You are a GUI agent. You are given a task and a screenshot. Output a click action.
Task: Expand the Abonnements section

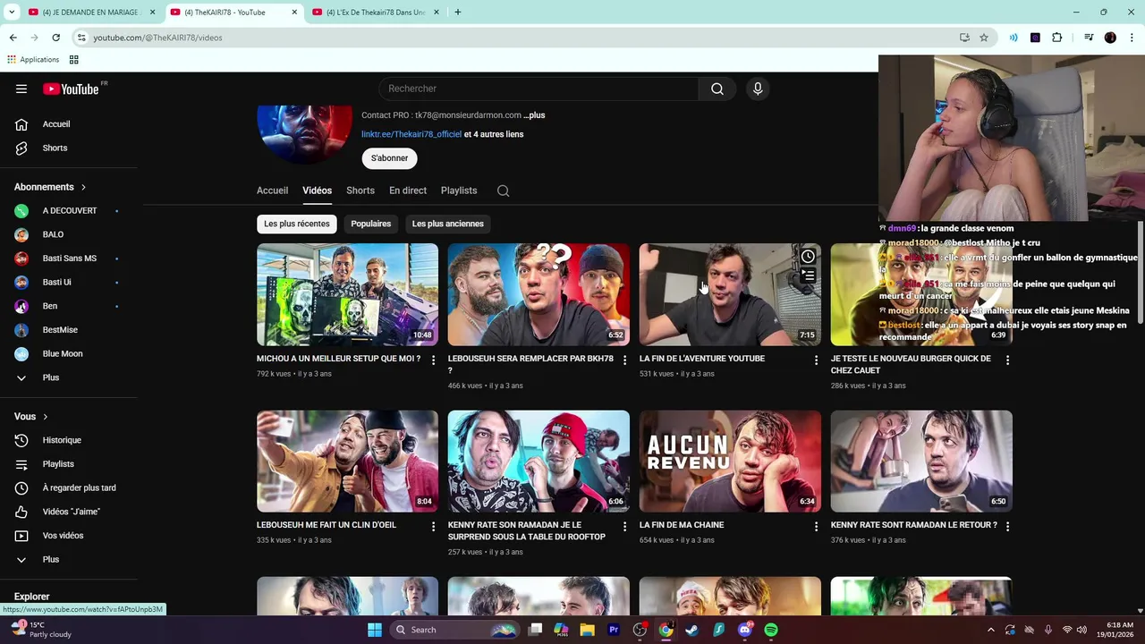50,187
